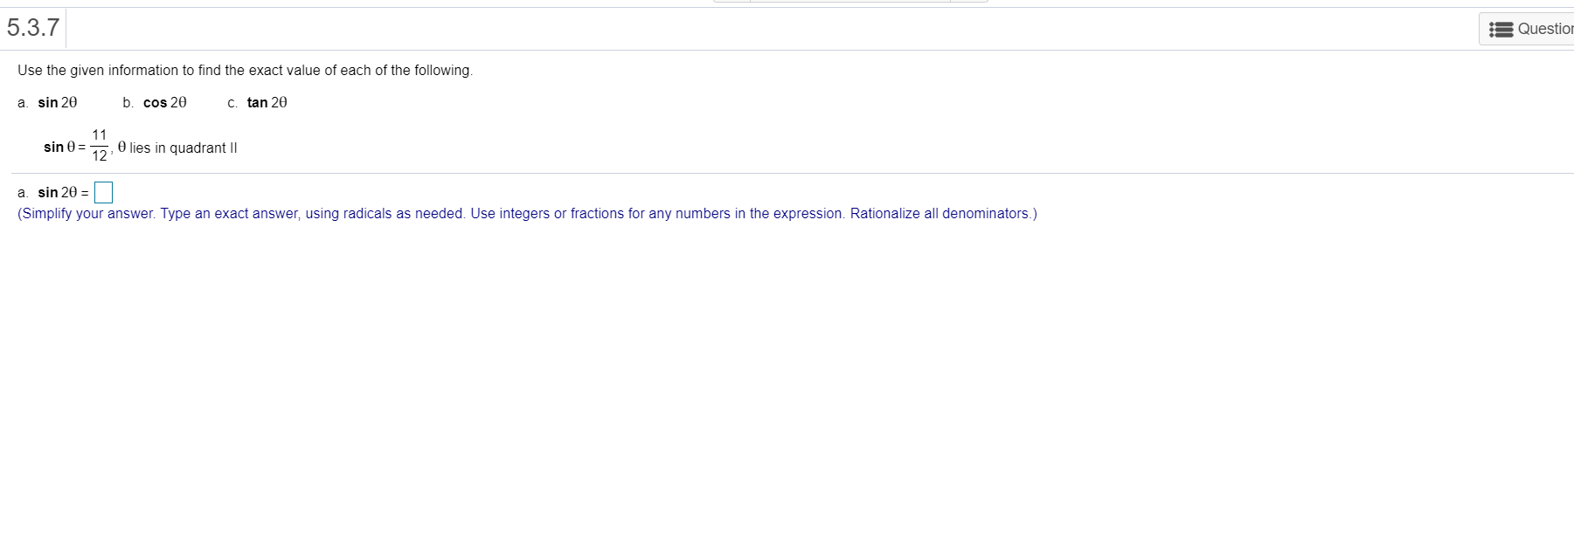Open the Question list button
The image size is (1574, 543).
click(x=1527, y=29)
